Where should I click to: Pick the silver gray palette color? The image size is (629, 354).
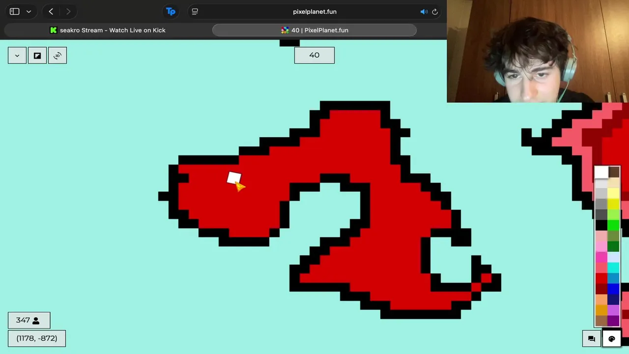point(601,194)
